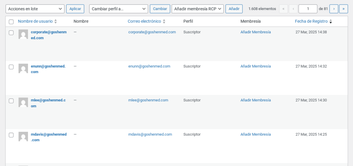Click avatar of corporate@goshenmed.com user
The width and height of the screenshot is (353, 166).
pyautogui.click(x=23, y=34)
